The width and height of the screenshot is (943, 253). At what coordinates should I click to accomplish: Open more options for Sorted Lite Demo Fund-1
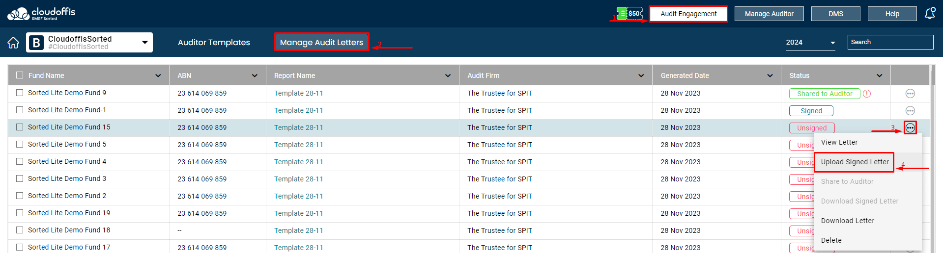tap(910, 111)
